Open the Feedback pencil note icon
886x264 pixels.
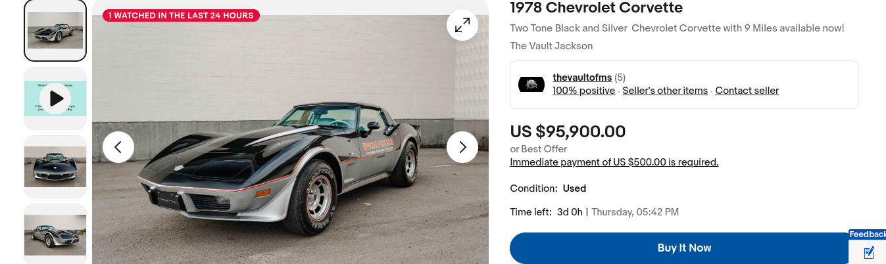[x=869, y=252]
